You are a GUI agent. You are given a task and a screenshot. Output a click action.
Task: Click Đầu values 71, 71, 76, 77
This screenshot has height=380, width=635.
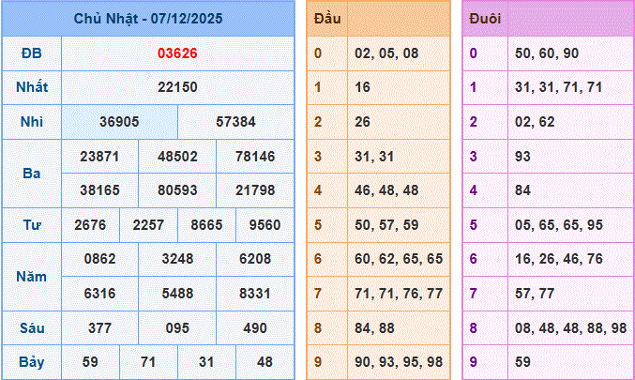point(399,294)
